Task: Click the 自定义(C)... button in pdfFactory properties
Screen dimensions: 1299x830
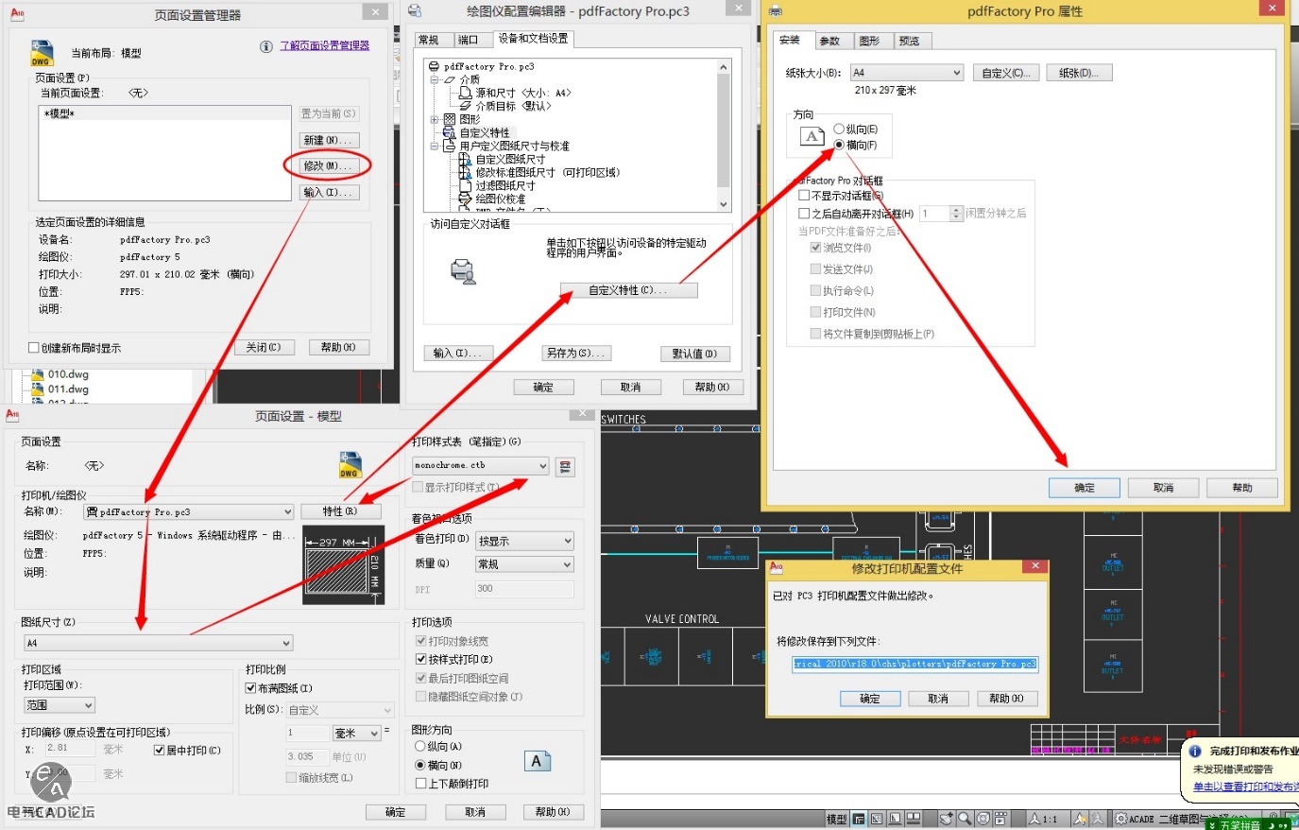Action: (1006, 73)
